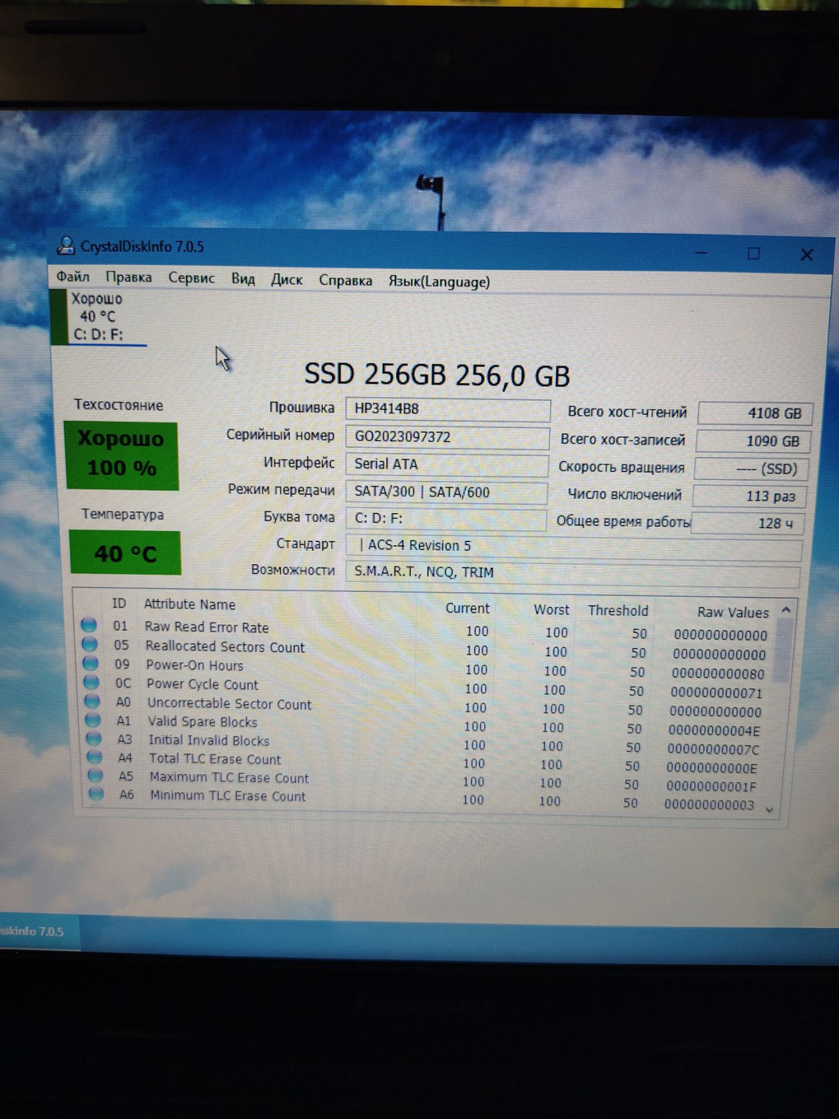Click raw value 00000000007C
Screen dimensions: 839x1119
click(x=713, y=749)
